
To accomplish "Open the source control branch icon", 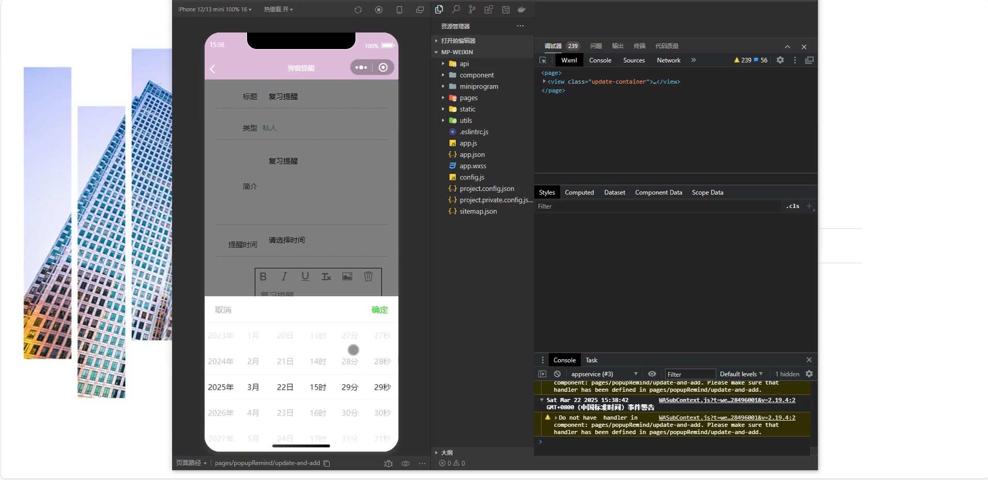I will click(472, 9).
